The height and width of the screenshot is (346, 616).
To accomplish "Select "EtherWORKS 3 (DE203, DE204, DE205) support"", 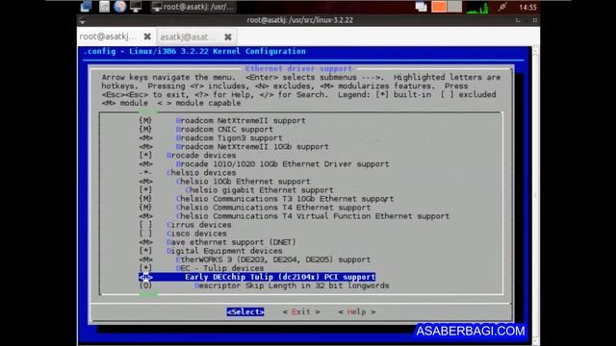I will pos(273,259).
